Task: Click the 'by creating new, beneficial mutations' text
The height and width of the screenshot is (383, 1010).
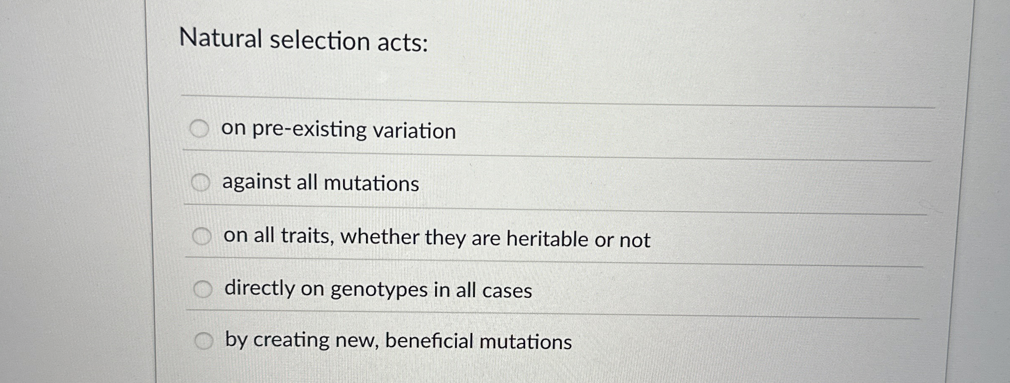Action: (398, 341)
